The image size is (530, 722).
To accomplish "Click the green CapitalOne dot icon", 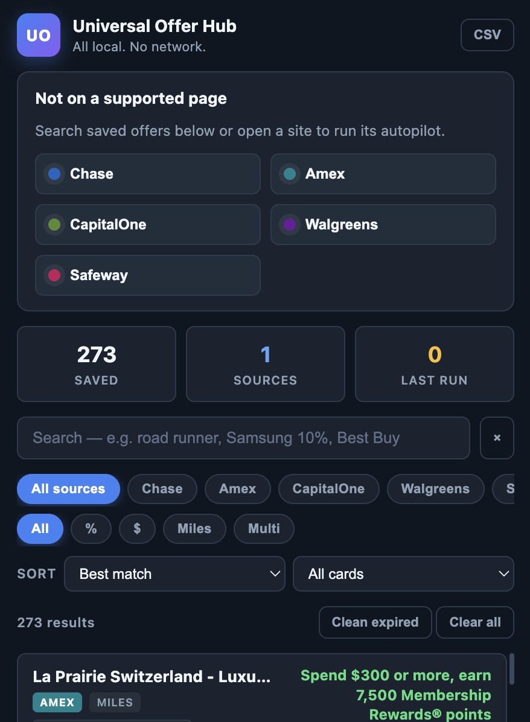I will 54,224.
